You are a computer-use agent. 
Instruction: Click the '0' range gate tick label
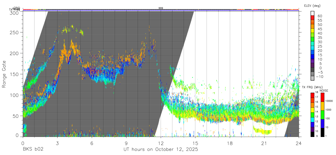coord(17,135)
